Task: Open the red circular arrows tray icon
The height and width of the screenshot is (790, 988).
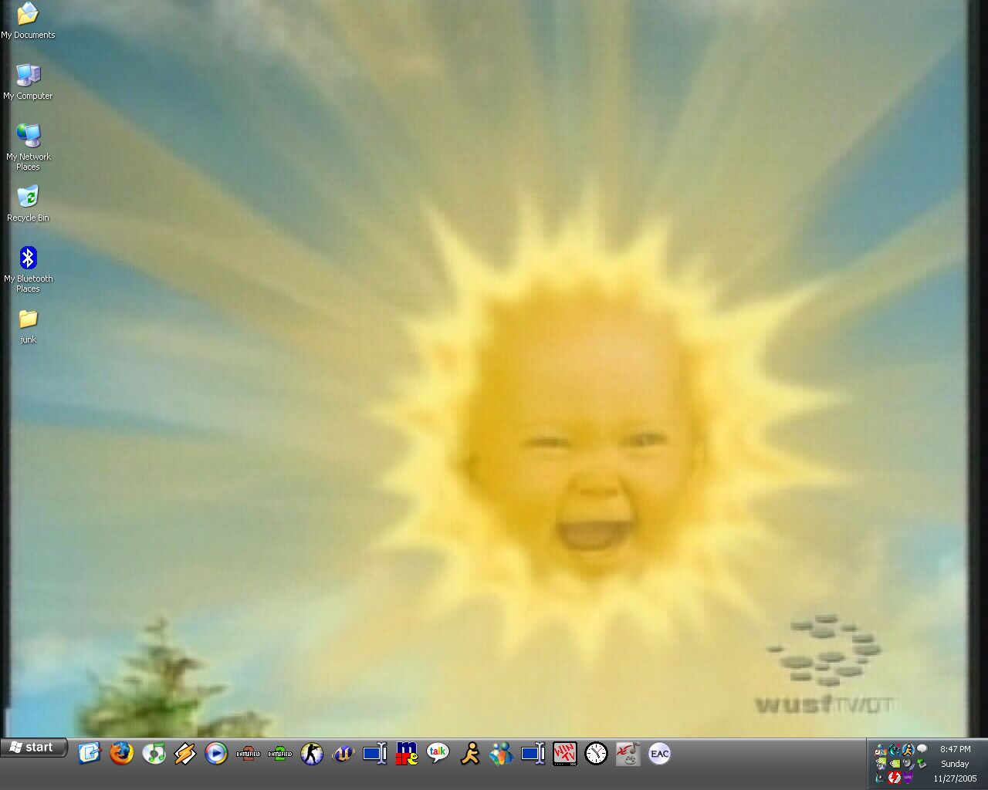Action: point(895,778)
